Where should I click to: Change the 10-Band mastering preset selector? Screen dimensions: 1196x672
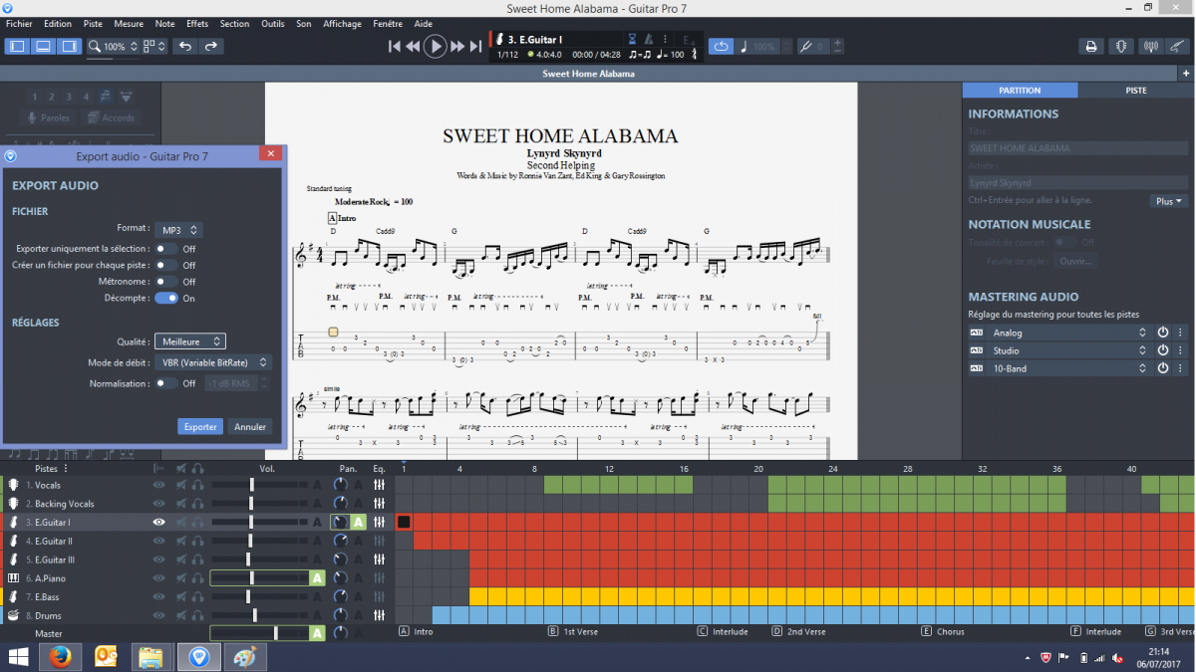pyautogui.click(x=1143, y=368)
